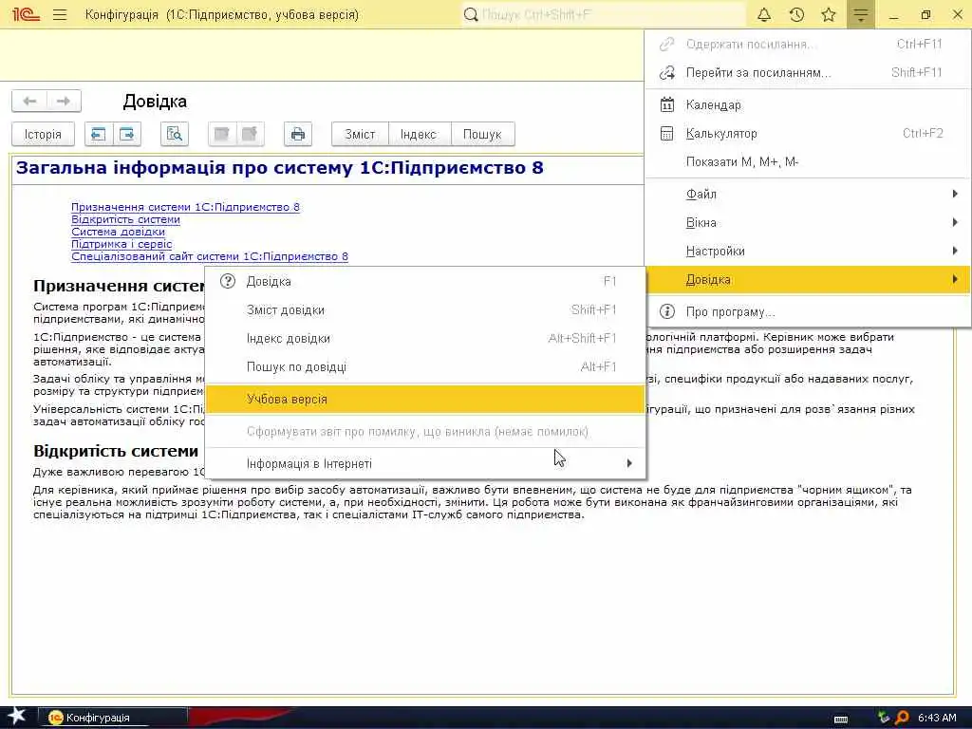The width and height of the screenshot is (972, 729).
Task: Open Календар from the service menu
Action: tap(808, 104)
